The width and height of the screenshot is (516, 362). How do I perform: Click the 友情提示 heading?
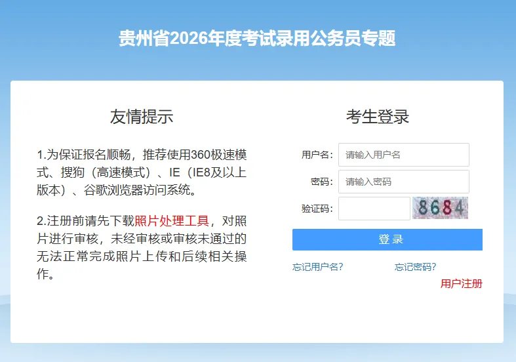[x=142, y=117]
